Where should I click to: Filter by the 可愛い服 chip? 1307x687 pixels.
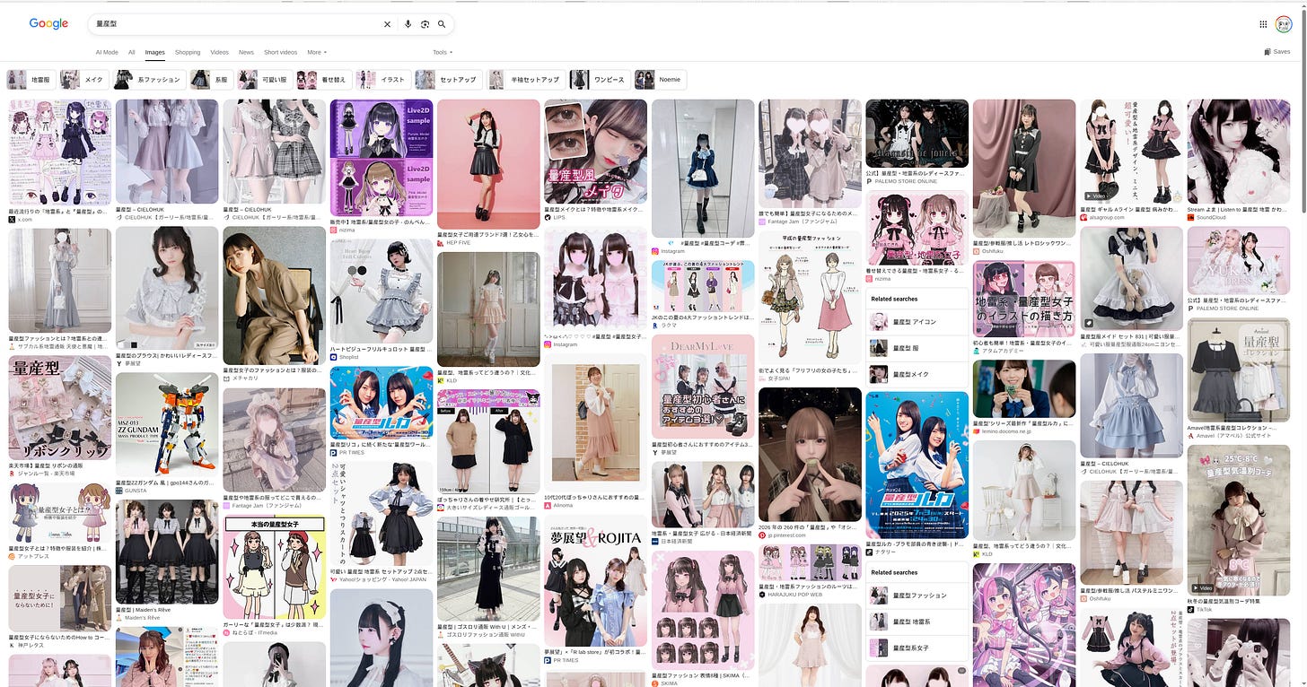coord(264,80)
